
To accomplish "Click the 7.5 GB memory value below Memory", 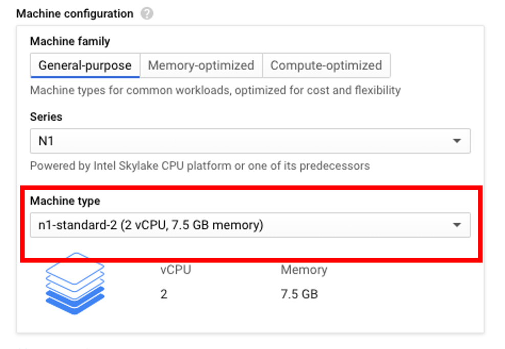I will pos(299,294).
